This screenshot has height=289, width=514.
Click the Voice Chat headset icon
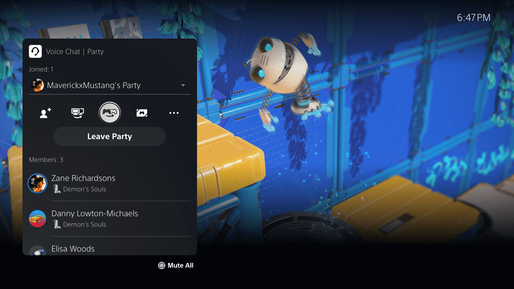click(x=36, y=51)
